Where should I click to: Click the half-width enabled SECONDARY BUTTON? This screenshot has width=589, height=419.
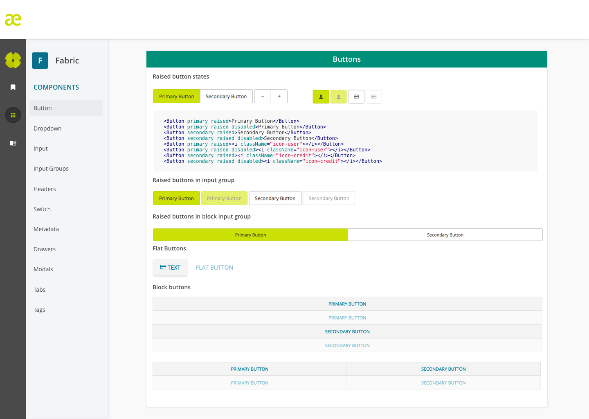click(x=443, y=369)
